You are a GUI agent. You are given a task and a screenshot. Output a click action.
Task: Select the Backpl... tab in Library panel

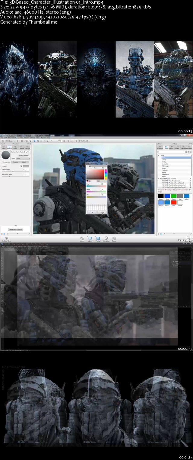tap(178, 148)
